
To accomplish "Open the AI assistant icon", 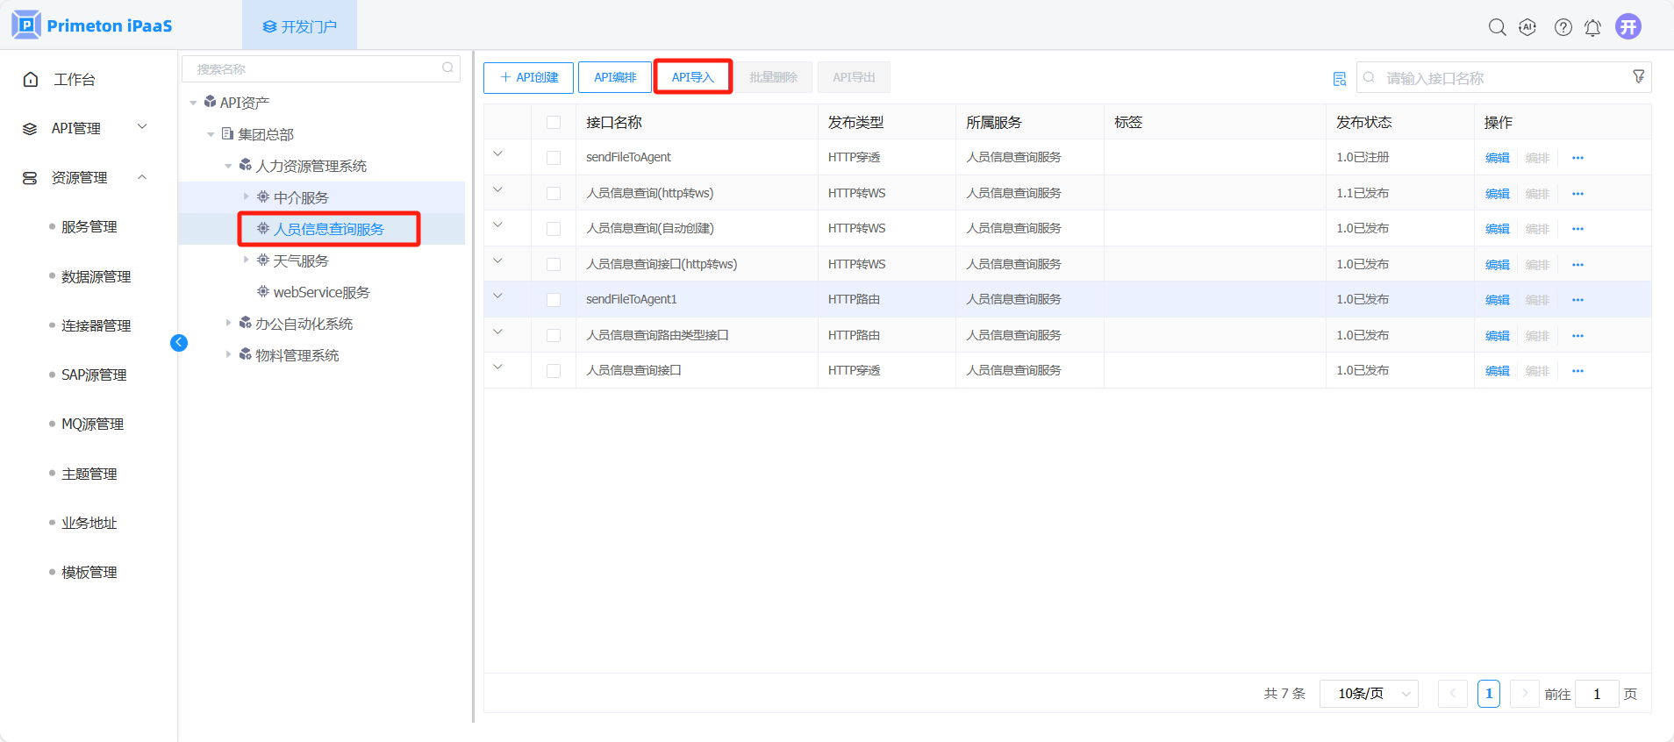I will [1527, 27].
